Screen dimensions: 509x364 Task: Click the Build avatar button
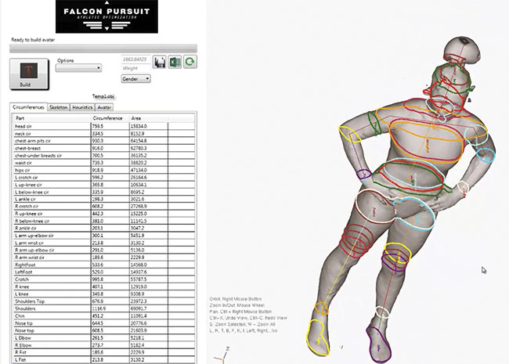[x=26, y=77]
